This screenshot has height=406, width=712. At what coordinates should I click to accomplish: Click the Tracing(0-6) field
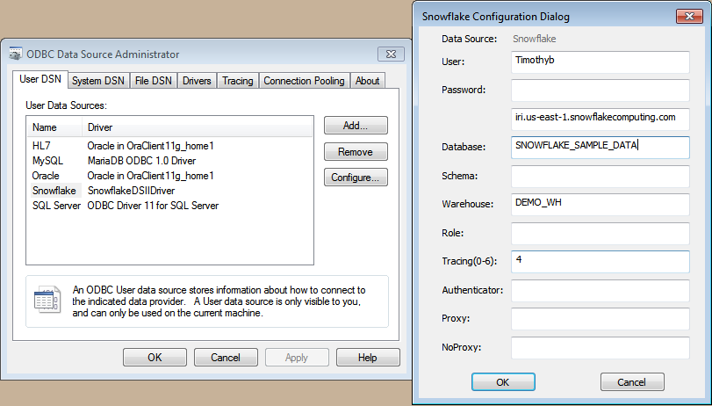click(601, 261)
